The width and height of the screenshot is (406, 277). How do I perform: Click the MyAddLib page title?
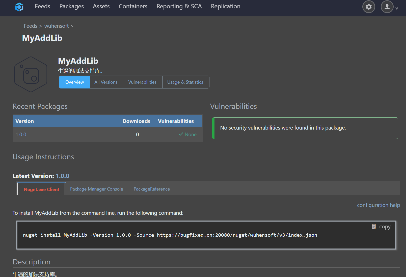tap(42, 38)
